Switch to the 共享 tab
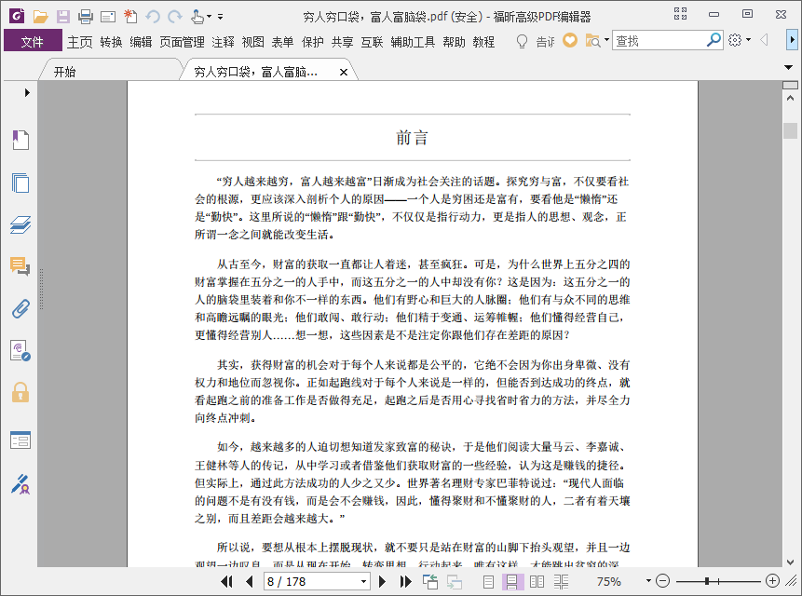The height and width of the screenshot is (596, 802). (342, 41)
